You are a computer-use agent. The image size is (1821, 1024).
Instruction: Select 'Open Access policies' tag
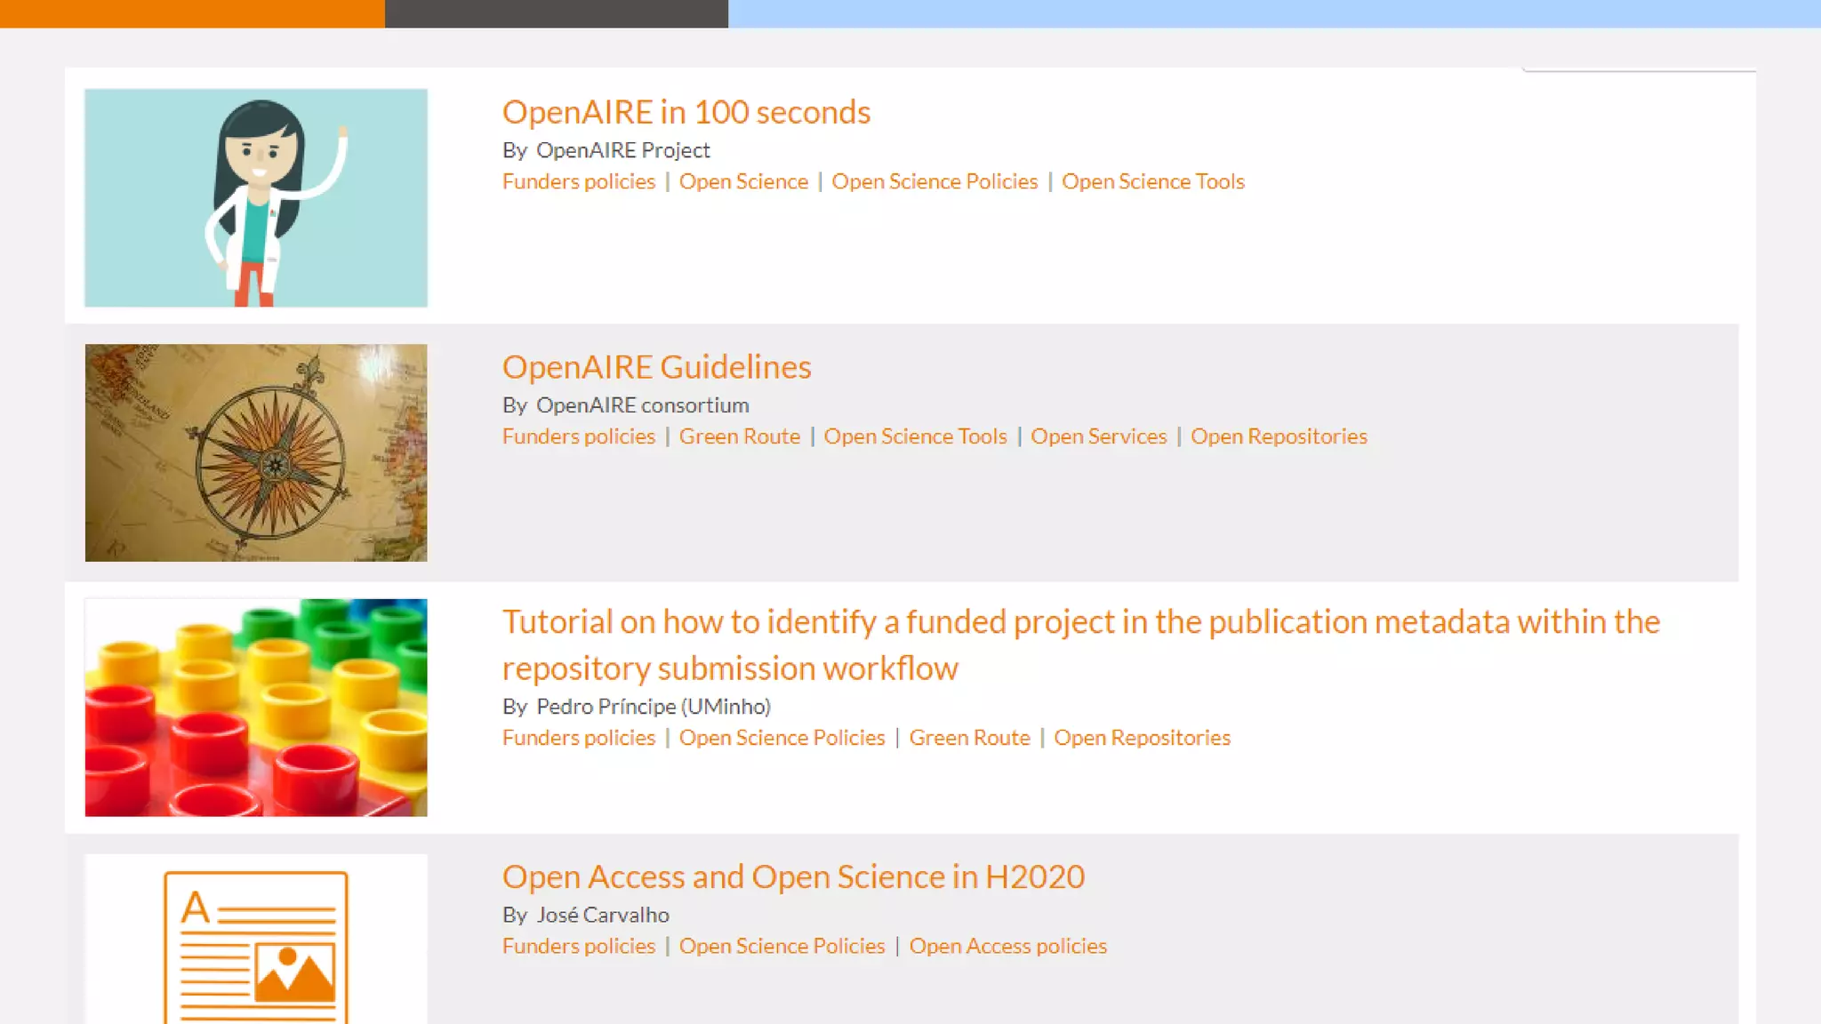click(x=1007, y=946)
